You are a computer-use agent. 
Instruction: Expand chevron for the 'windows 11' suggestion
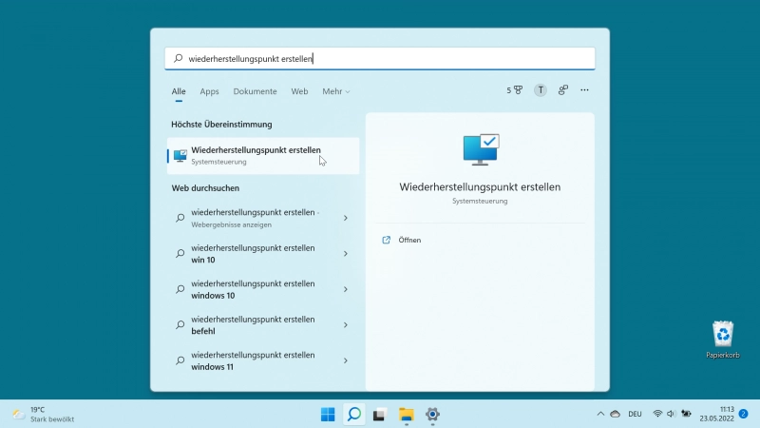point(346,360)
